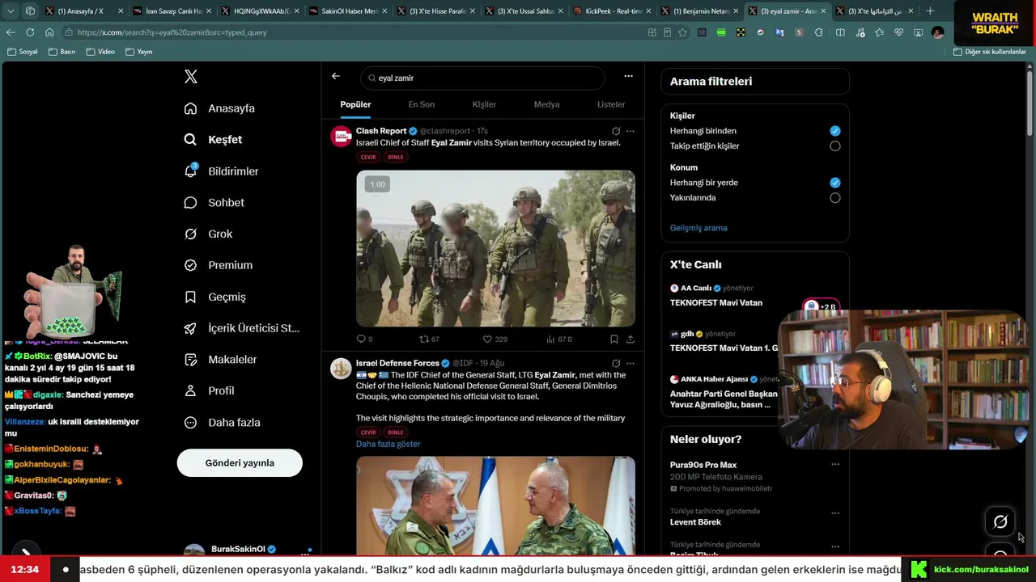Go back using the search page arrow
The height and width of the screenshot is (582, 1036).
tap(336, 77)
